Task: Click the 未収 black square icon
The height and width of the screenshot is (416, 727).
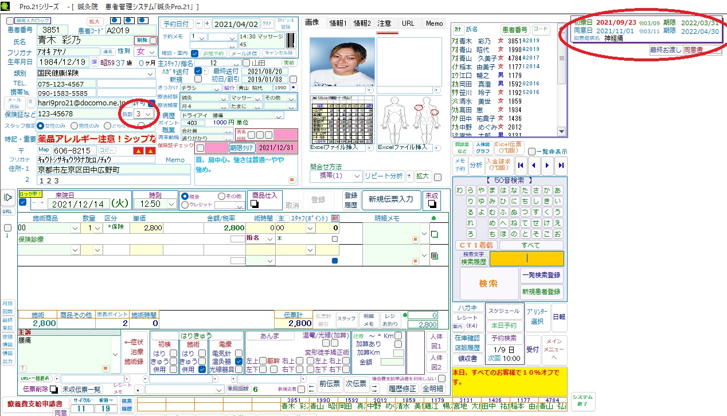Action: click(432, 204)
